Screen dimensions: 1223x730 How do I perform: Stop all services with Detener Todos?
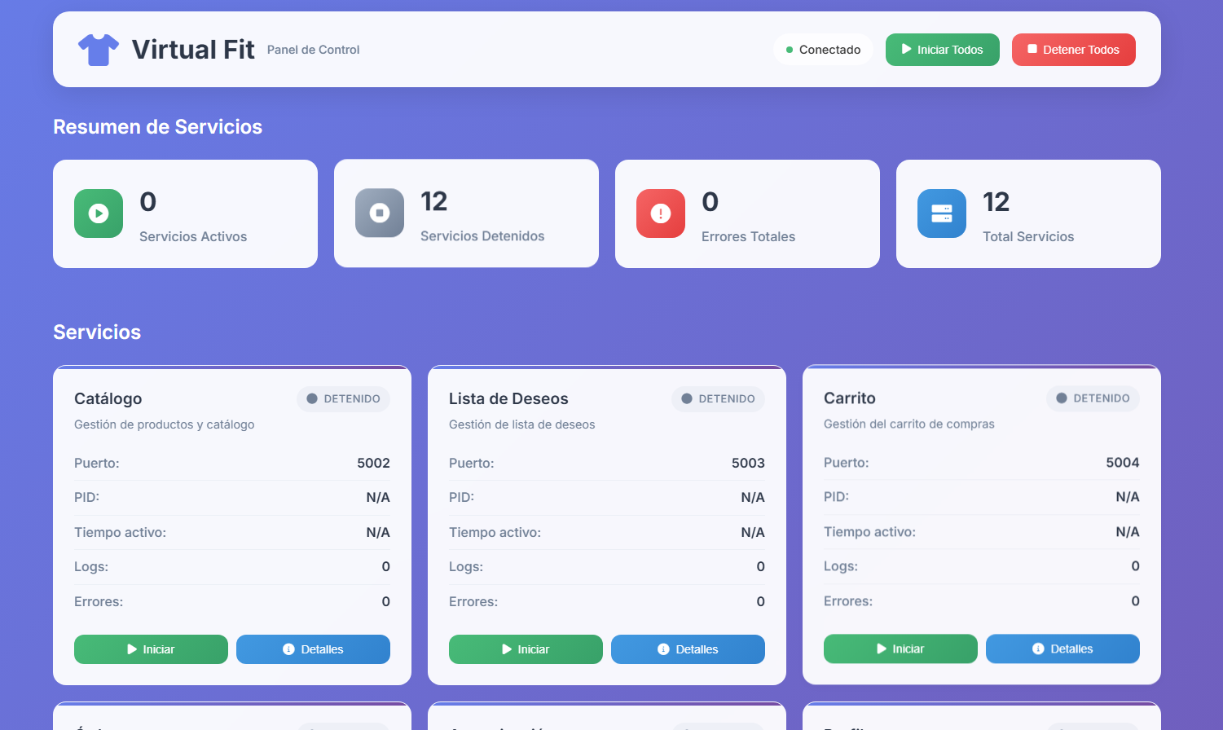click(1074, 50)
